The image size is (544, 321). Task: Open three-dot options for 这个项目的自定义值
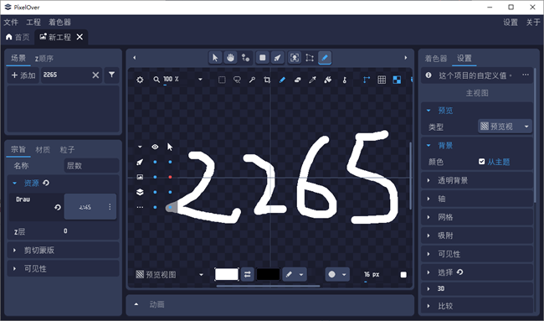pyautogui.click(x=526, y=75)
